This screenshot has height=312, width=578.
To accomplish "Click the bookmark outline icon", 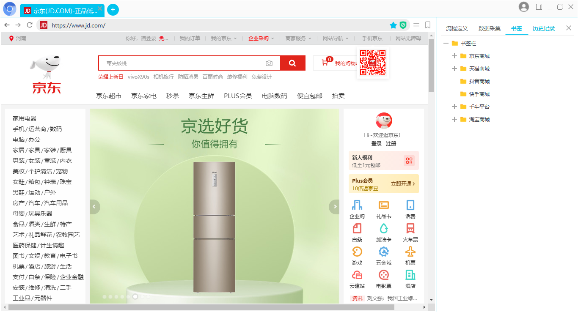I will (x=428, y=25).
